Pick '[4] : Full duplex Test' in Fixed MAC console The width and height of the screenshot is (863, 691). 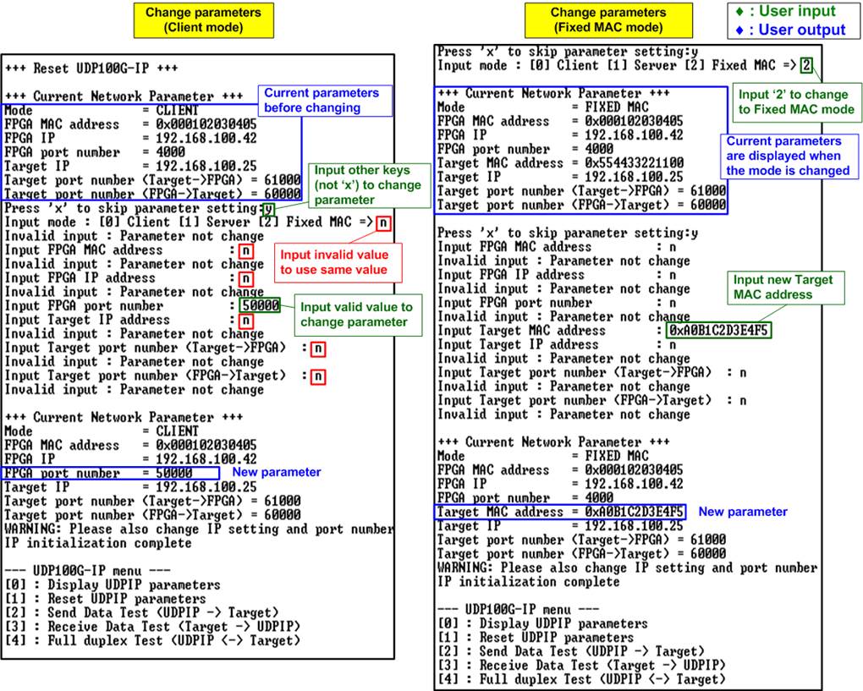[x=582, y=680]
